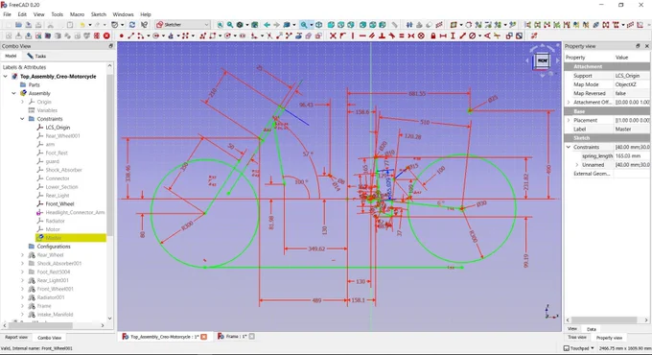Apply Parallel constraint
The width and height of the screenshot is (652, 355).
(x=372, y=35)
